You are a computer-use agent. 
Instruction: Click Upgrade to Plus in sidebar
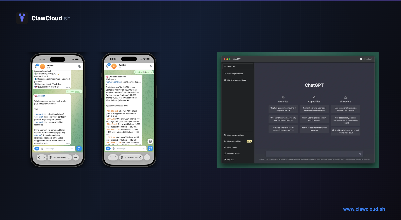(x=234, y=141)
